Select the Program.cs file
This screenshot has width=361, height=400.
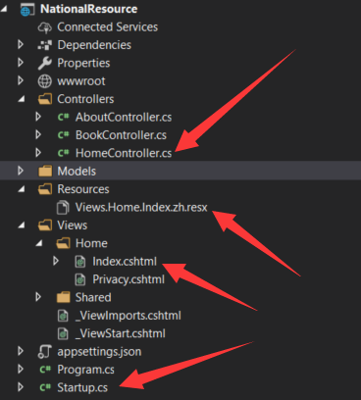pyautogui.click(x=85, y=370)
